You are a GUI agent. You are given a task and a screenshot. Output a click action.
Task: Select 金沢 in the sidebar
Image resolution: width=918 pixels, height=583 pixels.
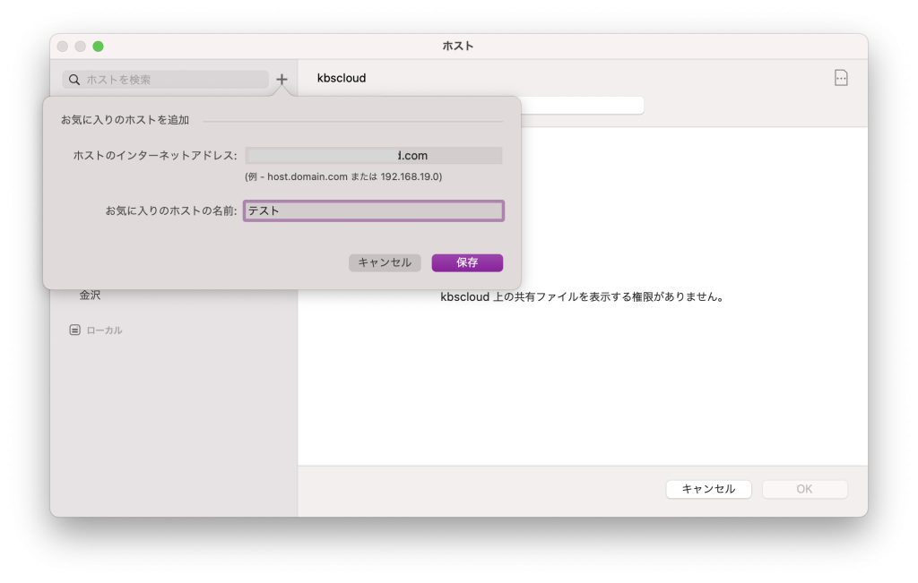(91, 294)
